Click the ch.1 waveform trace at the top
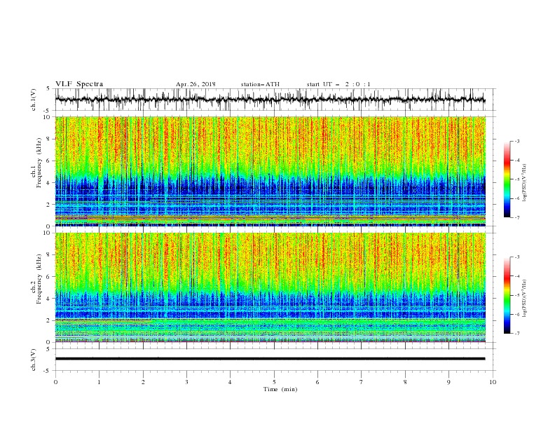The height and width of the screenshot is (429, 555). tap(270, 100)
